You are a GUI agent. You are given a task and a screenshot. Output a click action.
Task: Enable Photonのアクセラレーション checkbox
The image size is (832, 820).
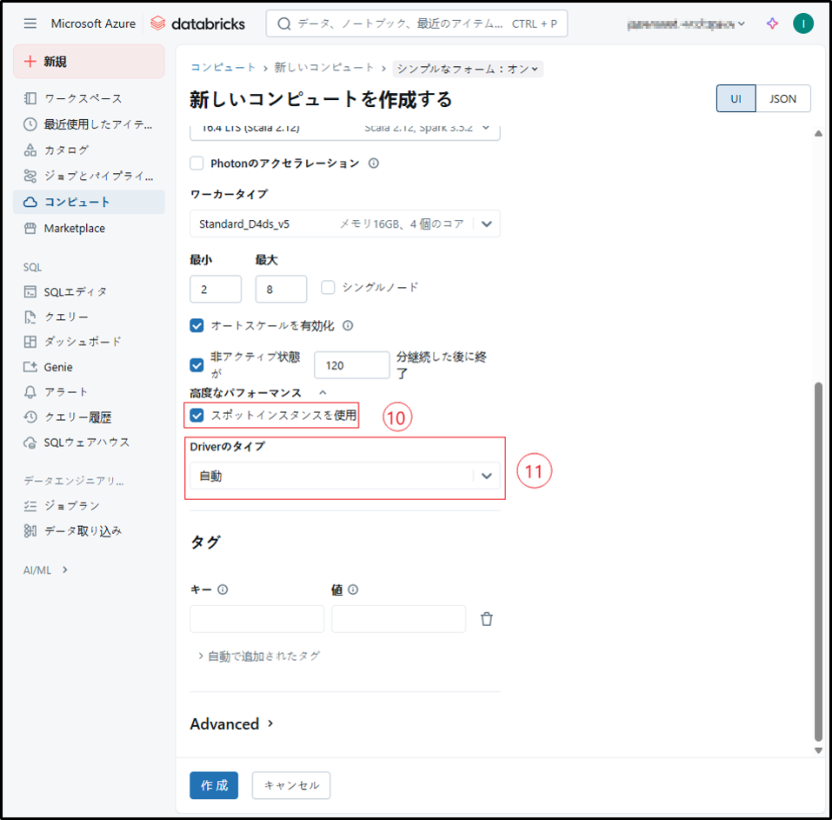[196, 163]
